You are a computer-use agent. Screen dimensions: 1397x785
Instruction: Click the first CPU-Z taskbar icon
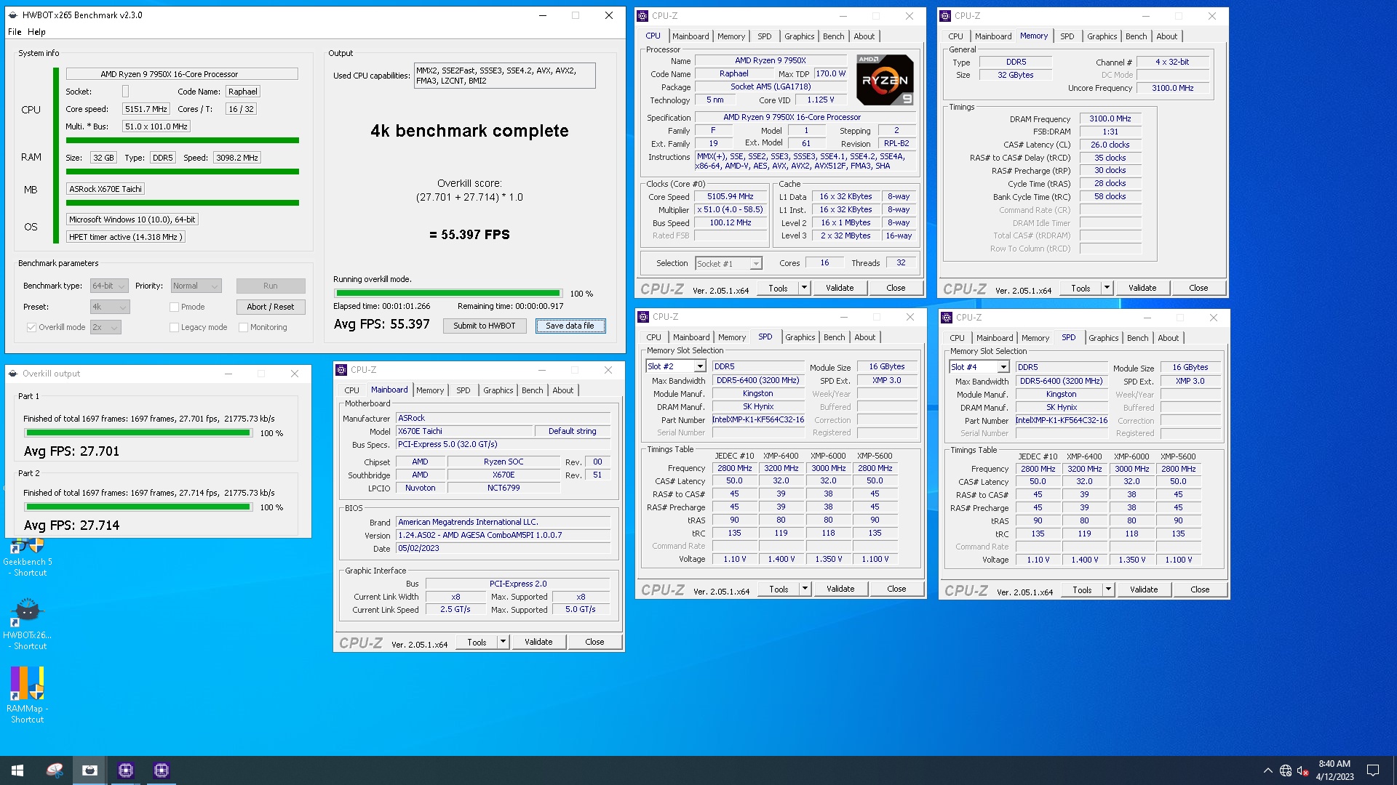tap(126, 770)
